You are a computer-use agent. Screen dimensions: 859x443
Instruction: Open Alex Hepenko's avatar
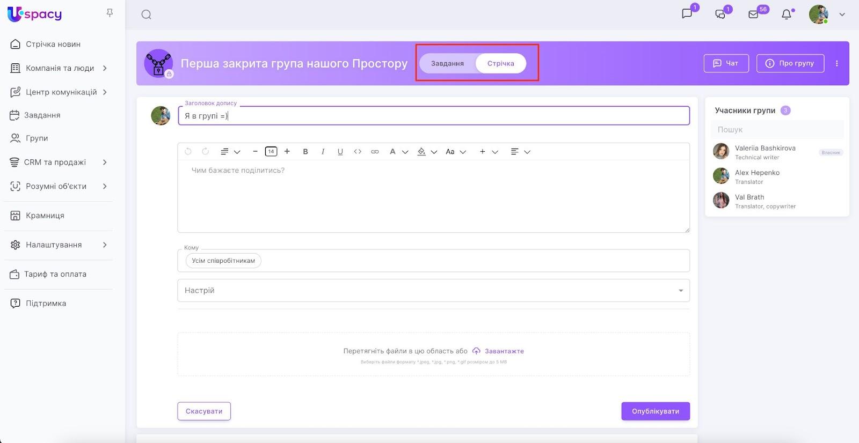(x=721, y=176)
